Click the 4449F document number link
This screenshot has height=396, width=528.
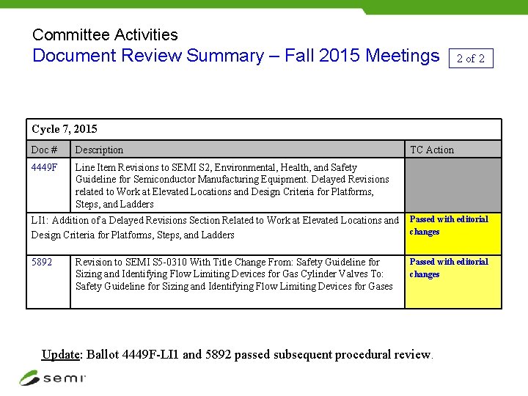pyautogui.click(x=44, y=167)
